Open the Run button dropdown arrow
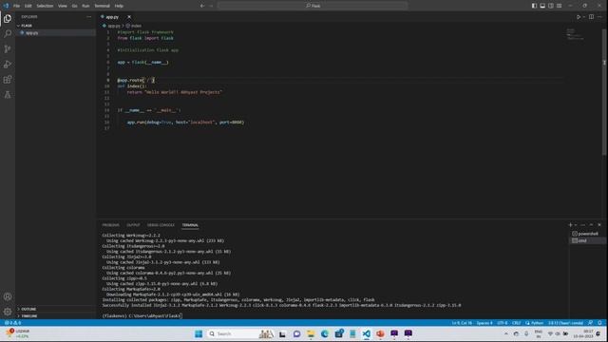Viewport: 608px width, 342px height. [583, 17]
